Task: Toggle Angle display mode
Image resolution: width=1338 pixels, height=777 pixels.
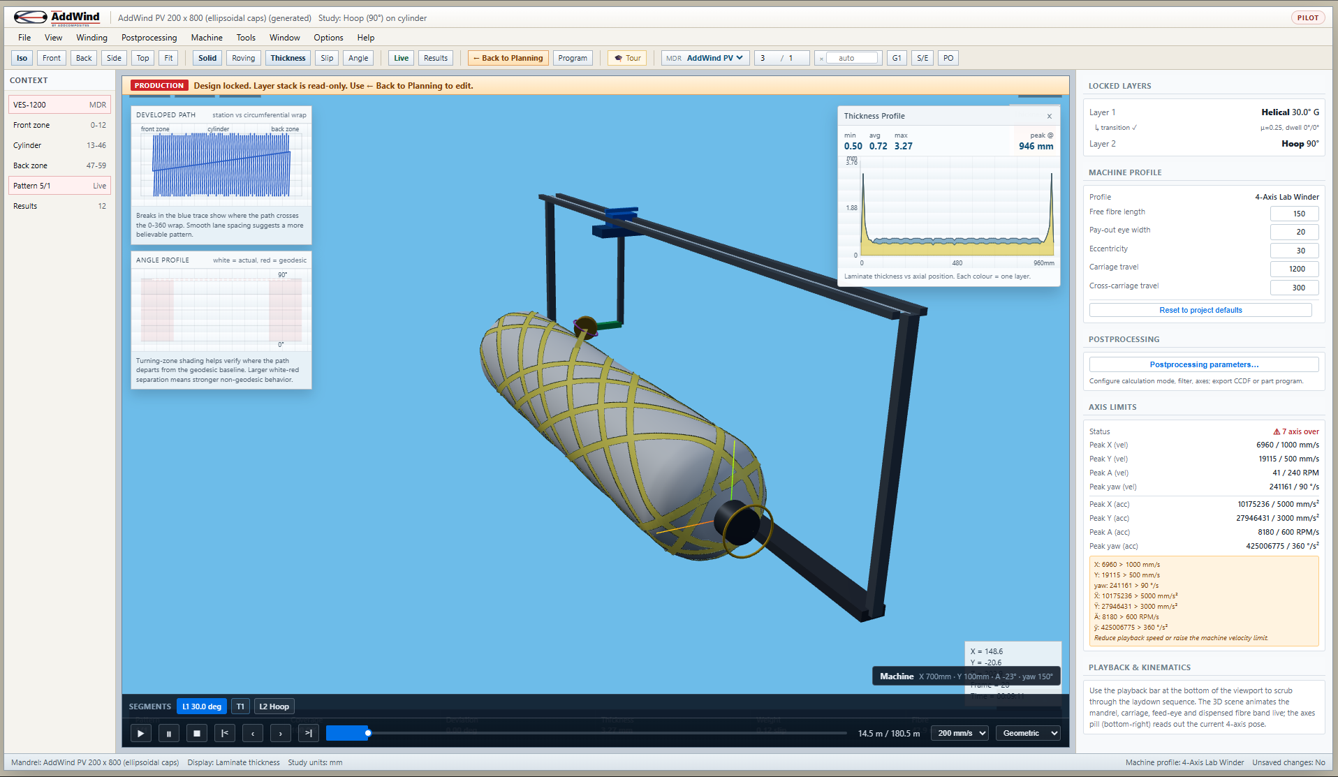Action: point(358,58)
